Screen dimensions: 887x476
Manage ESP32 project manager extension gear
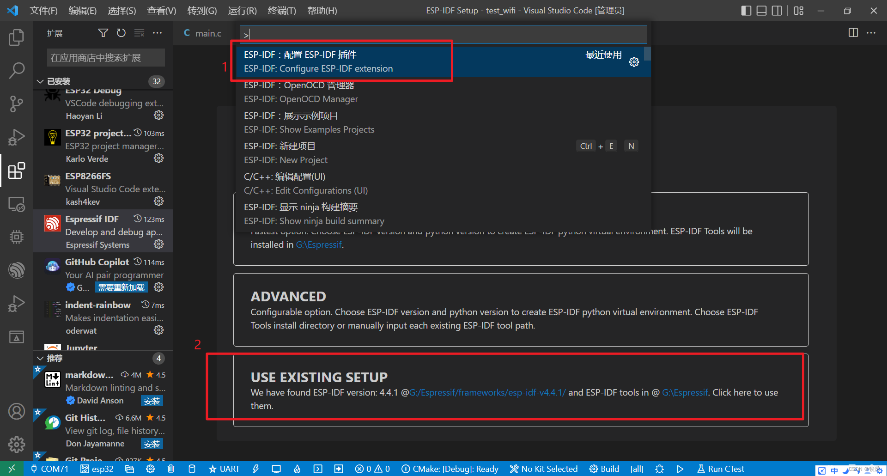tap(158, 158)
